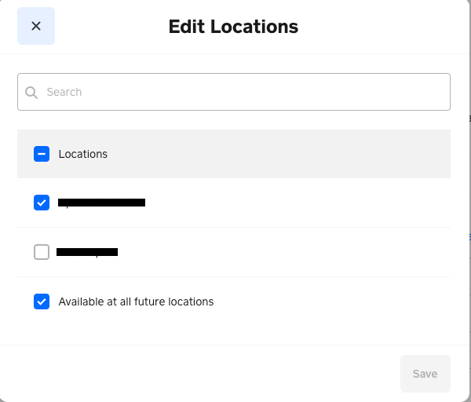
Task: Click the Locations header label text
Action: tap(83, 154)
